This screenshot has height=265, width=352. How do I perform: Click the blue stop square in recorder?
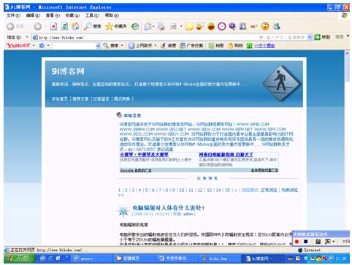tap(306, 242)
